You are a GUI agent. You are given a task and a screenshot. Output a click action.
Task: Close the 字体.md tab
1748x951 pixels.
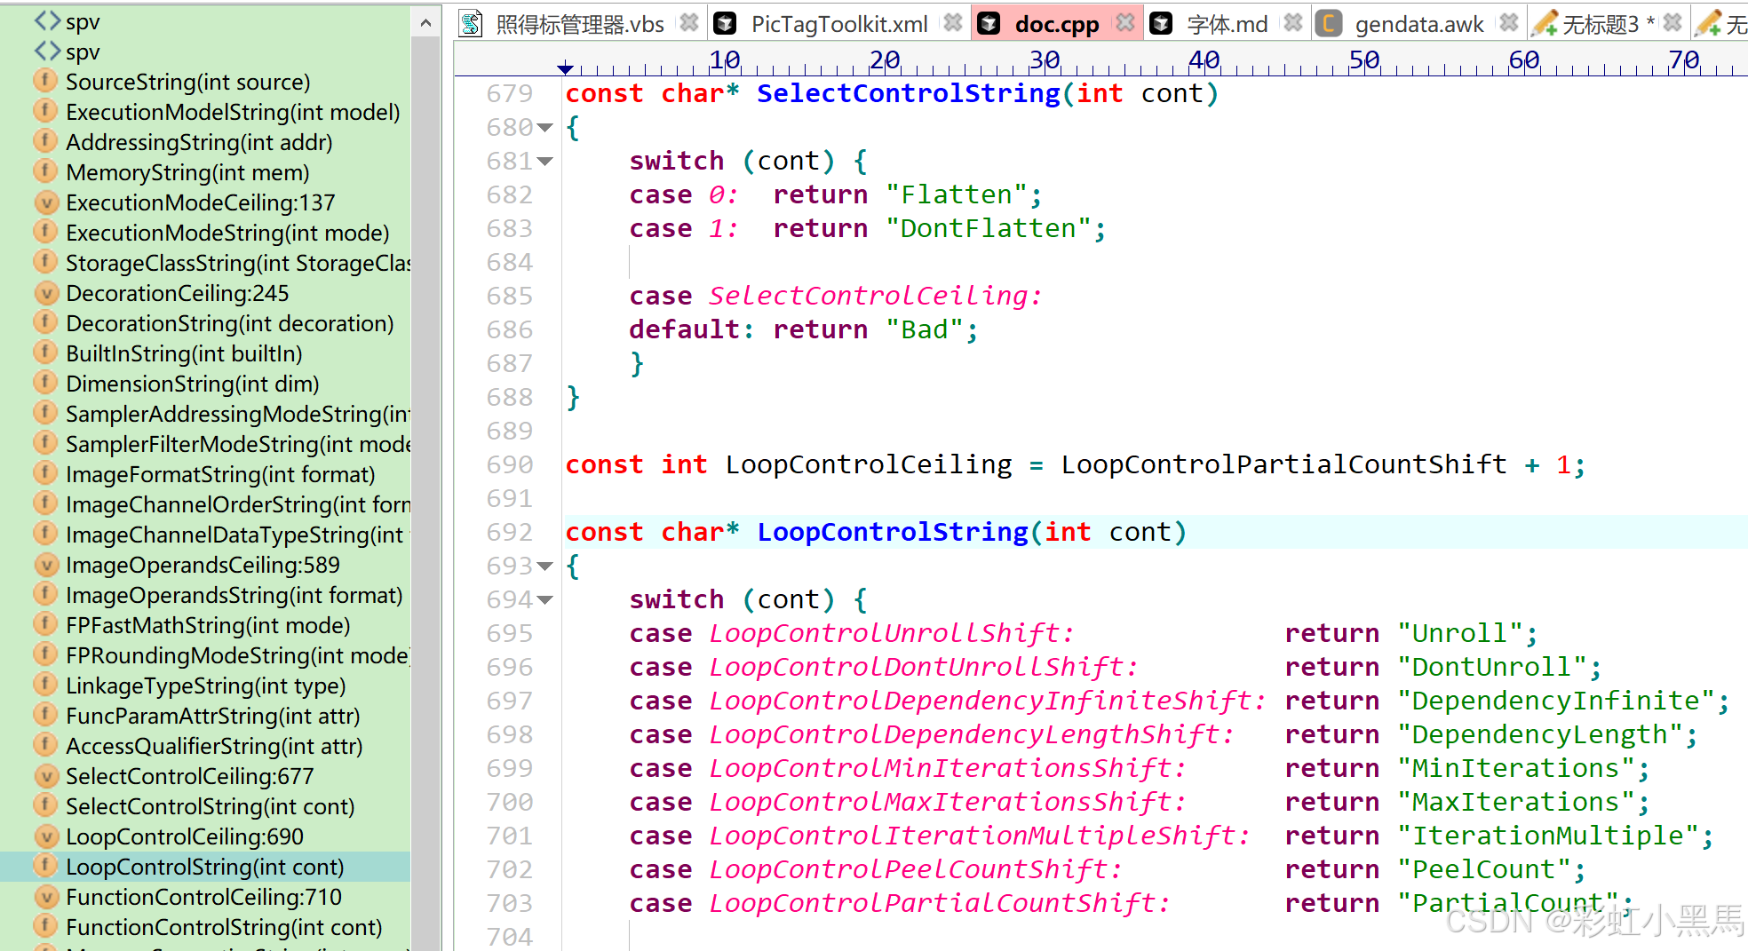tap(1293, 23)
